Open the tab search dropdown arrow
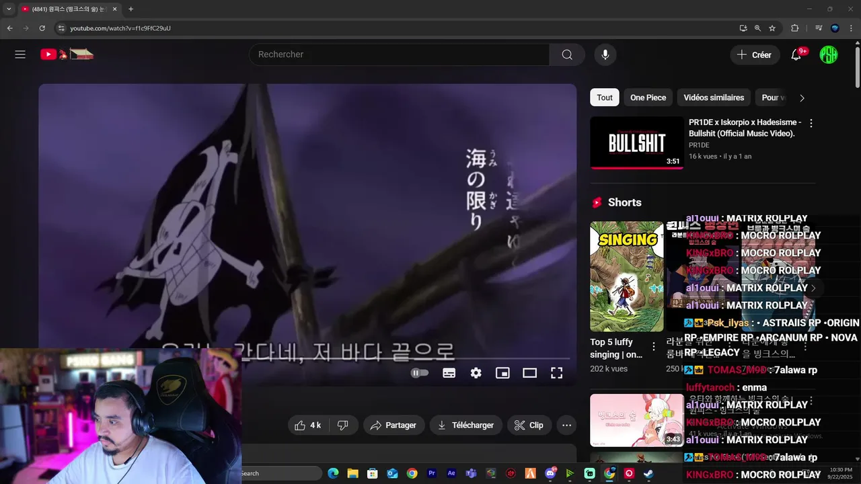 pos(9,9)
